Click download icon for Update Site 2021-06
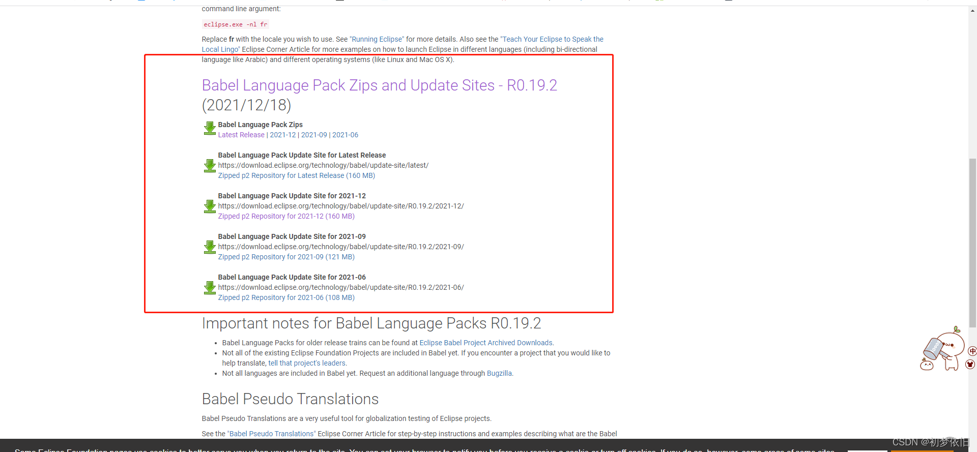Image resolution: width=977 pixels, height=452 pixels. coord(210,288)
